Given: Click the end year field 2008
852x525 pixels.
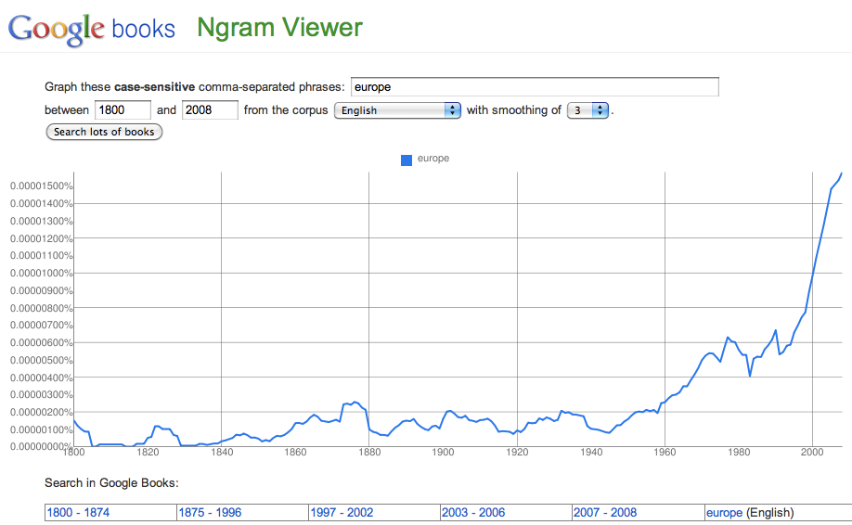Looking at the screenshot, I should click(x=210, y=110).
